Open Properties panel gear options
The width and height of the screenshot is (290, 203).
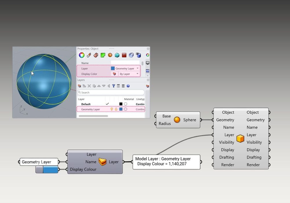point(148,49)
